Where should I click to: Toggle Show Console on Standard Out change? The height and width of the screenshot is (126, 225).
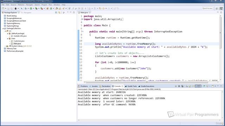[x=197, y=86]
